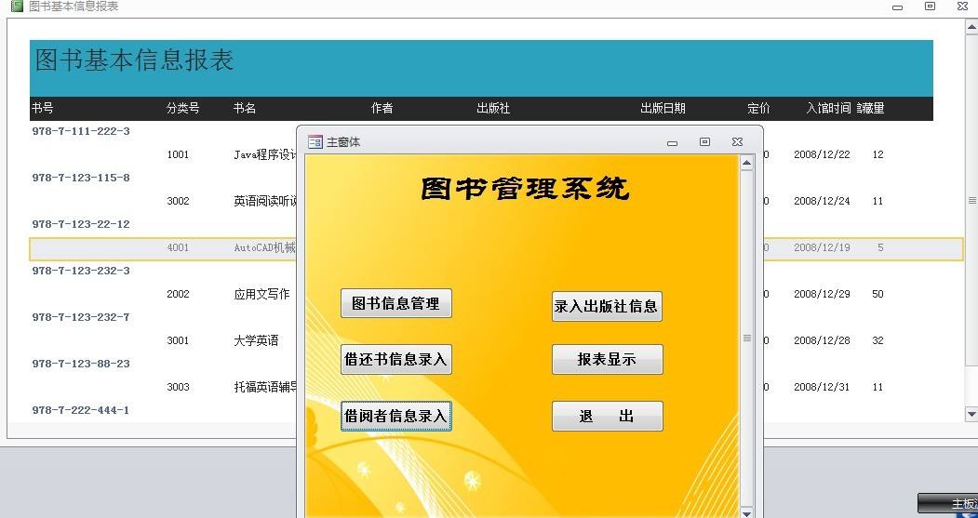Click the date 2008/12/19

click(x=822, y=247)
